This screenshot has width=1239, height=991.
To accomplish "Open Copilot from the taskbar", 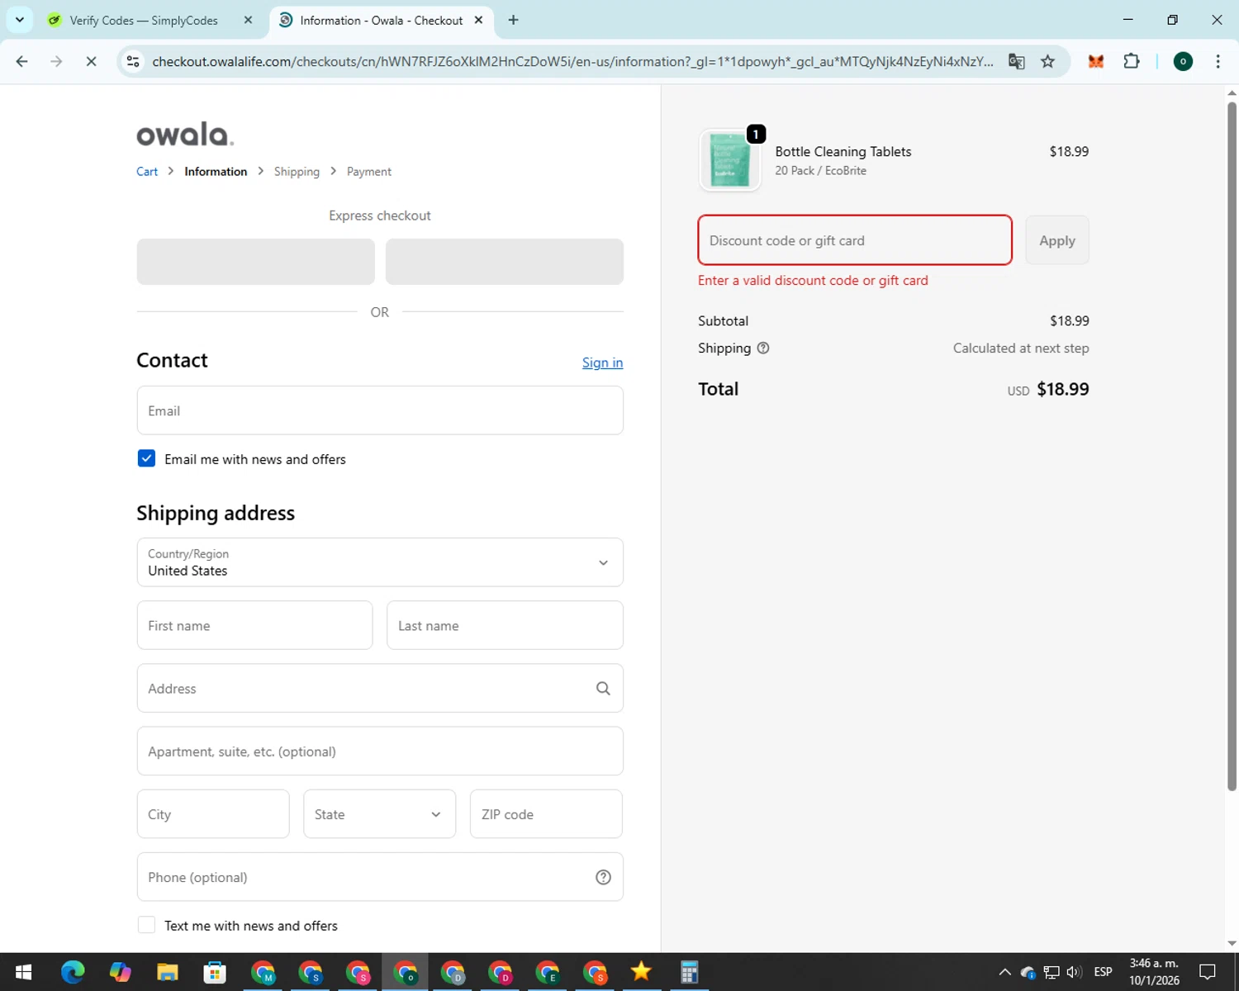I will [121, 972].
